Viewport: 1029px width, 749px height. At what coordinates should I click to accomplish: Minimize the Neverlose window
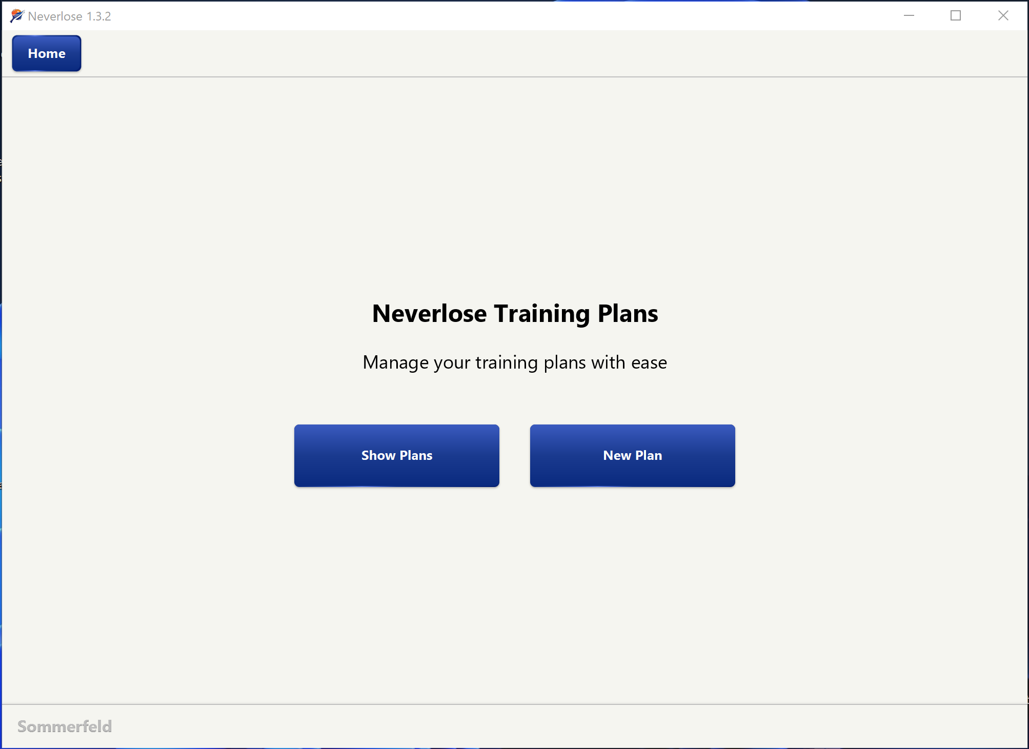[910, 15]
